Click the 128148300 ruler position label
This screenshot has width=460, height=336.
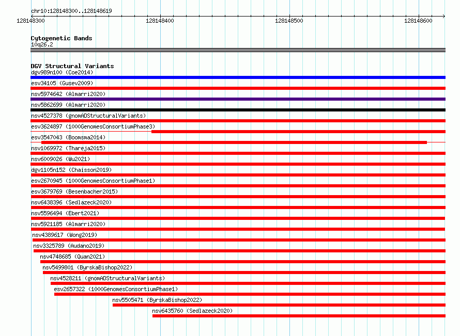[x=31, y=21]
